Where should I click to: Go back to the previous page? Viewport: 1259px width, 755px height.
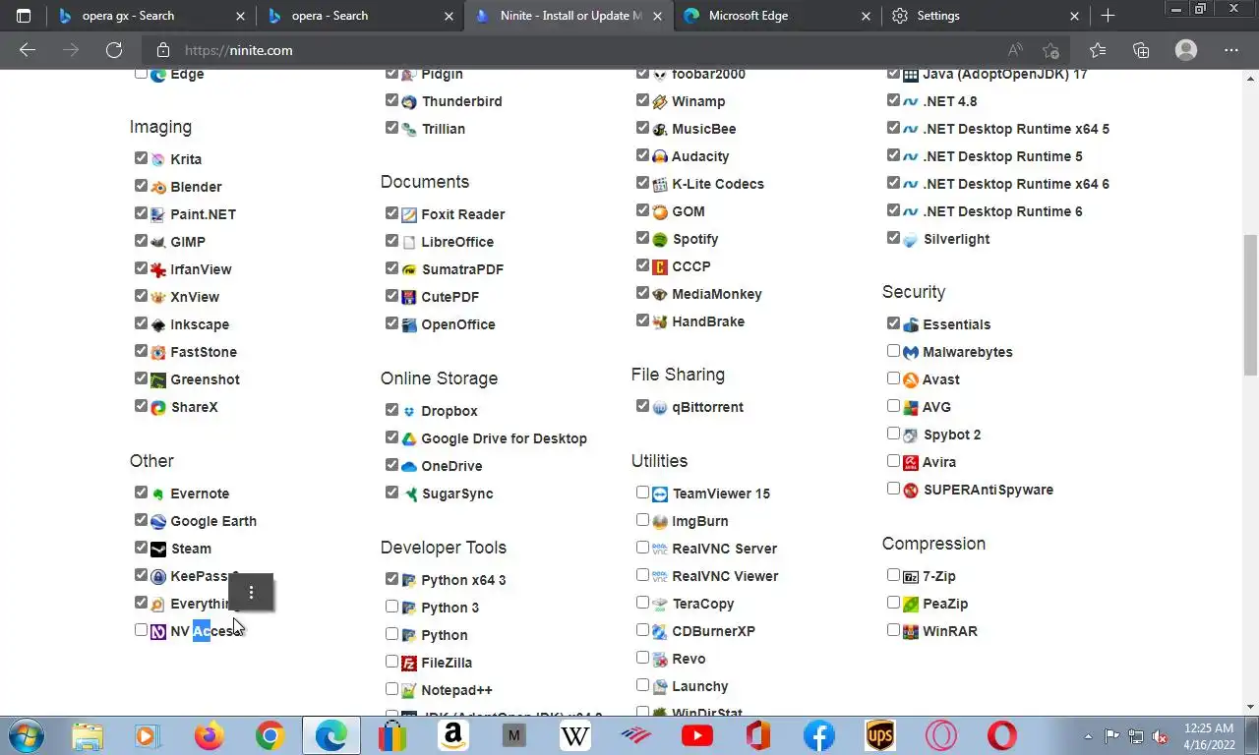28,50
